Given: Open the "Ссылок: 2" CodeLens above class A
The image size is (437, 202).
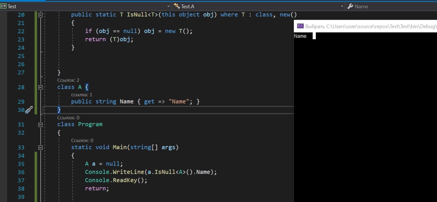Looking at the screenshot, I should (68, 80).
